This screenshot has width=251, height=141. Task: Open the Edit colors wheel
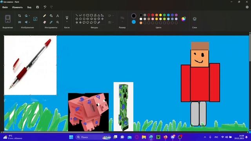click(x=184, y=19)
